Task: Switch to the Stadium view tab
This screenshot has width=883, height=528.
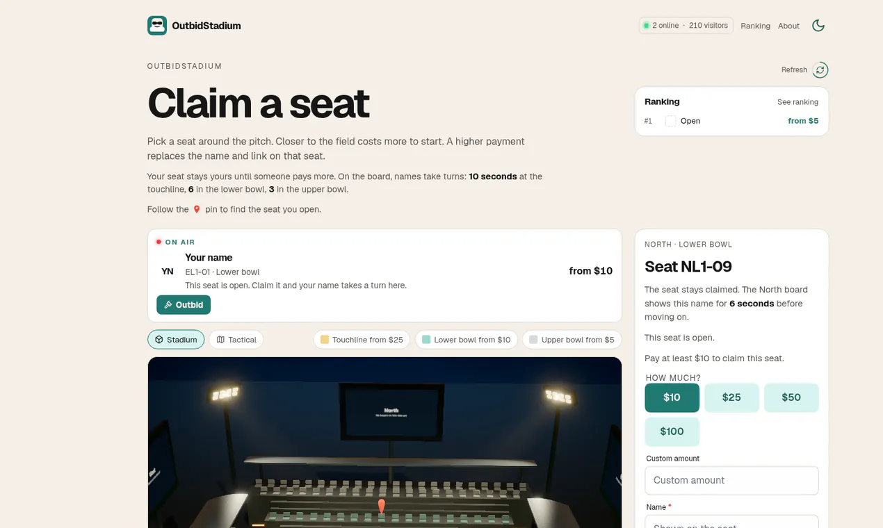Action: tap(176, 339)
